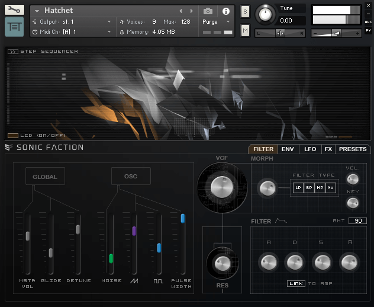Solo the instrument with S button
Image resolution: width=374 pixels, height=307 pixels.
[245, 11]
